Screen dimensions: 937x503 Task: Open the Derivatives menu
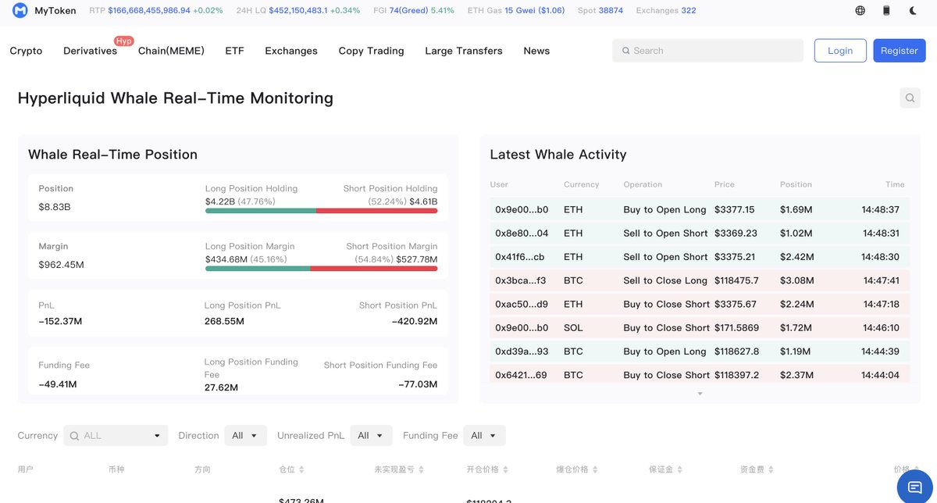[x=90, y=51]
